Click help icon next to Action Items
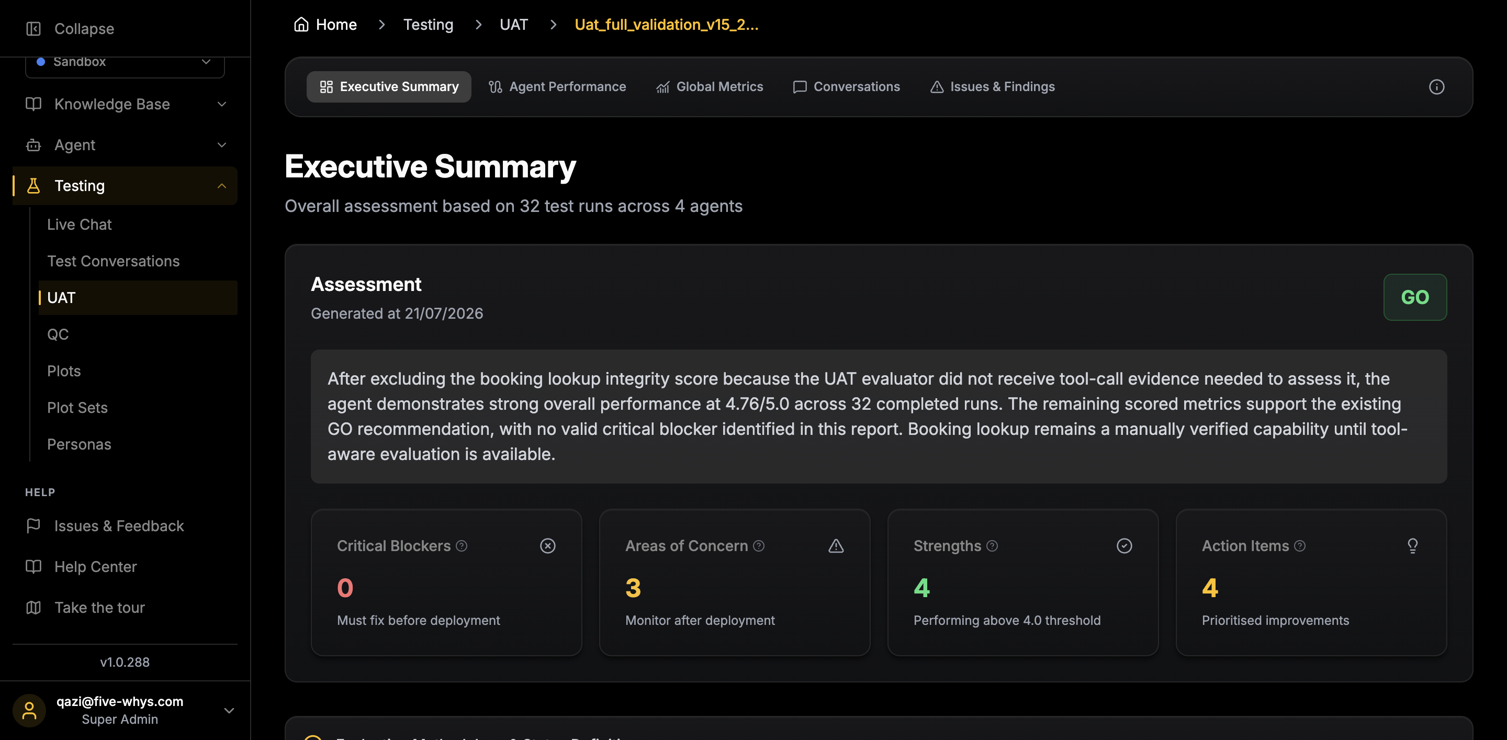Viewport: 1507px width, 740px height. pyautogui.click(x=1300, y=546)
